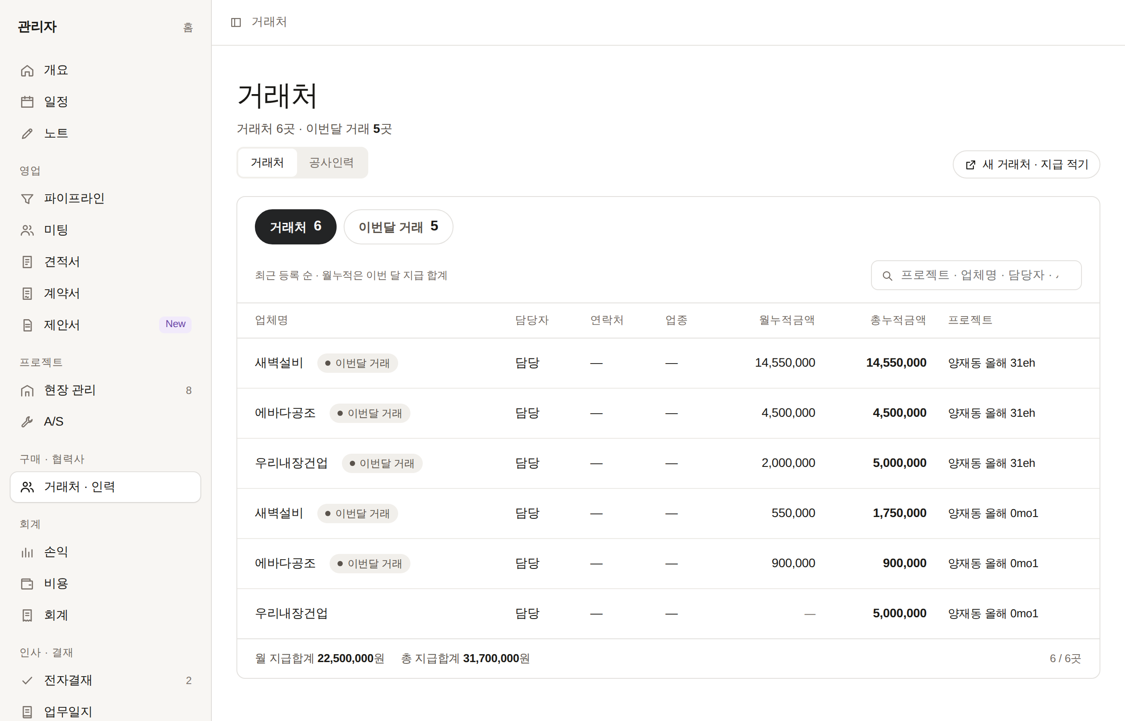The width and height of the screenshot is (1125, 721).
Task: Open 손익 bar chart icon in sidebar
Action: coord(27,553)
